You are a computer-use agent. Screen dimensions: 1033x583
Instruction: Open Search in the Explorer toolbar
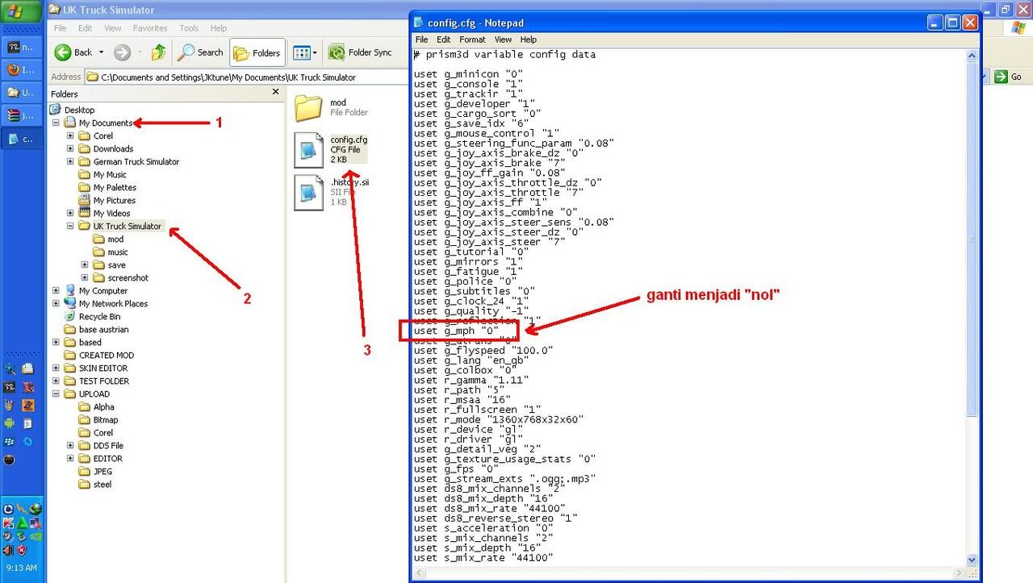tap(200, 52)
